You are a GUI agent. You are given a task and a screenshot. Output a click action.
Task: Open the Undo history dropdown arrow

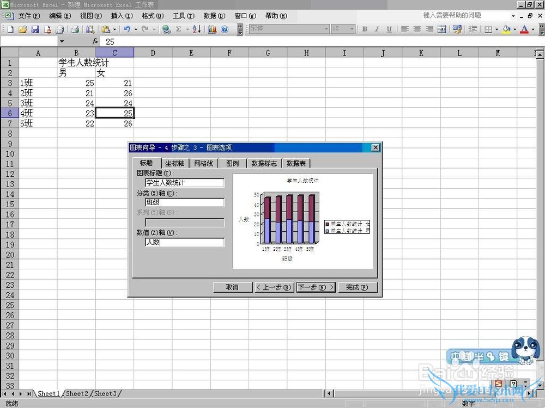click(136, 29)
